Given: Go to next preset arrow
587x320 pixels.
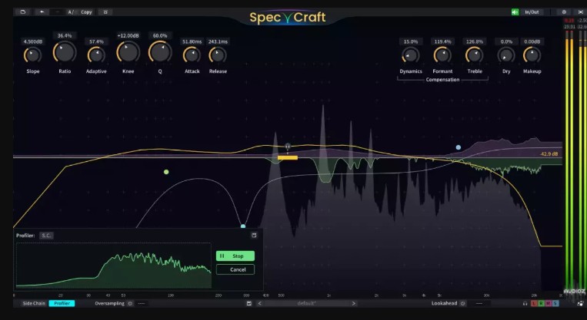Looking at the screenshot, I should click(x=353, y=304).
